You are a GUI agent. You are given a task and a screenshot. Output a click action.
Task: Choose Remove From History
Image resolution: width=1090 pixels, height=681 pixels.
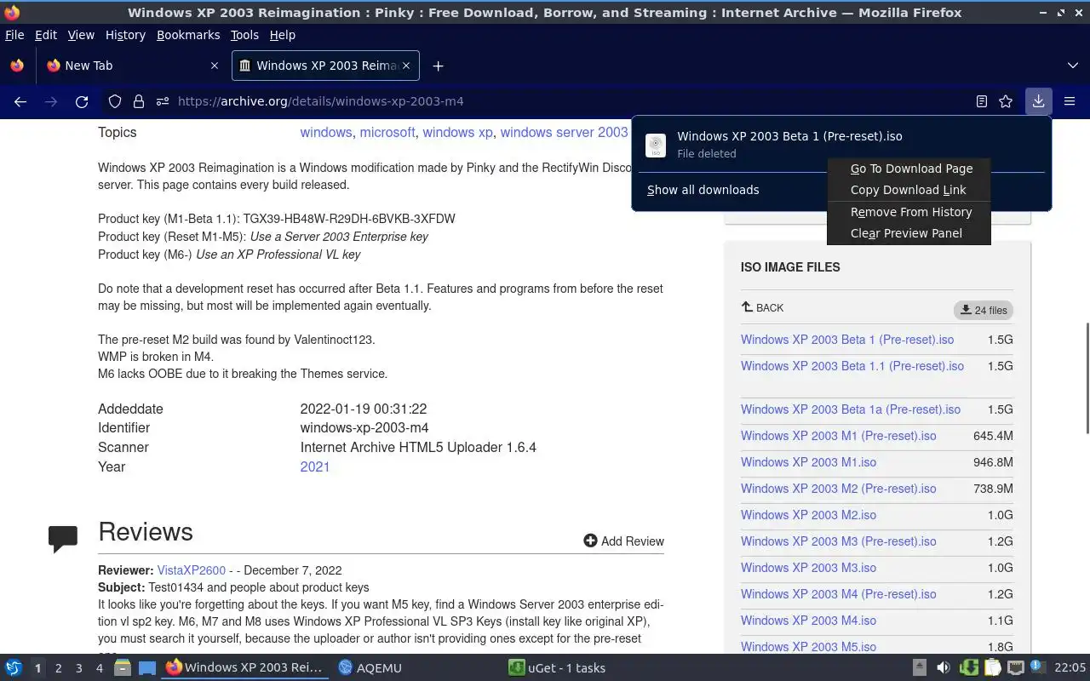tap(909, 212)
